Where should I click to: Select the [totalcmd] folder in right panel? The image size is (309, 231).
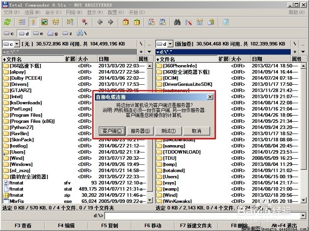(228, 171)
